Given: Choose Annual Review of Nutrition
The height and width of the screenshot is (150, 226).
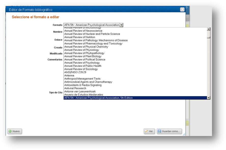Looking at the screenshot, I should point(135,37).
